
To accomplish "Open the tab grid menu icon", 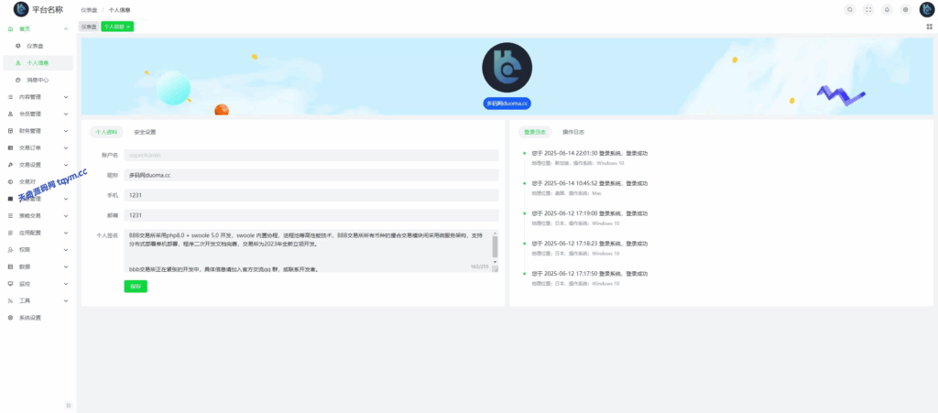I will click(x=929, y=27).
